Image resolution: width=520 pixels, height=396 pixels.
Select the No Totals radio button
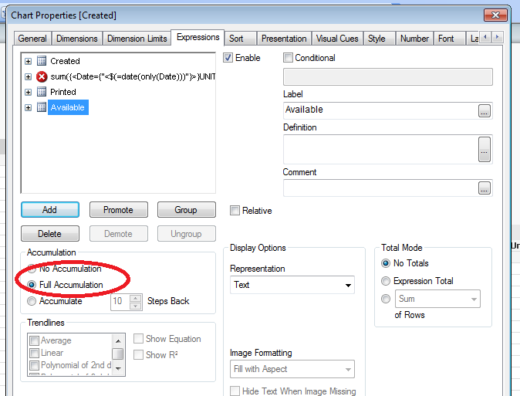coord(386,263)
